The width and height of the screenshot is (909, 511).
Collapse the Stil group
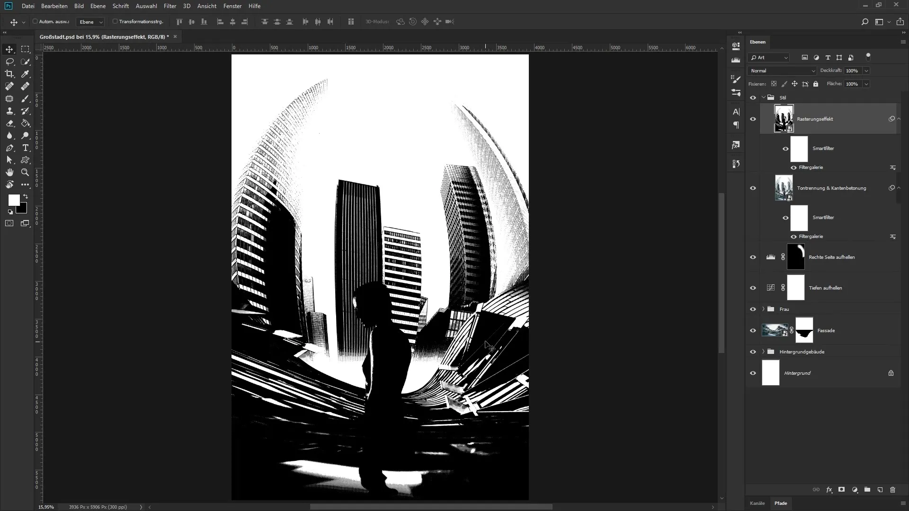(x=763, y=97)
